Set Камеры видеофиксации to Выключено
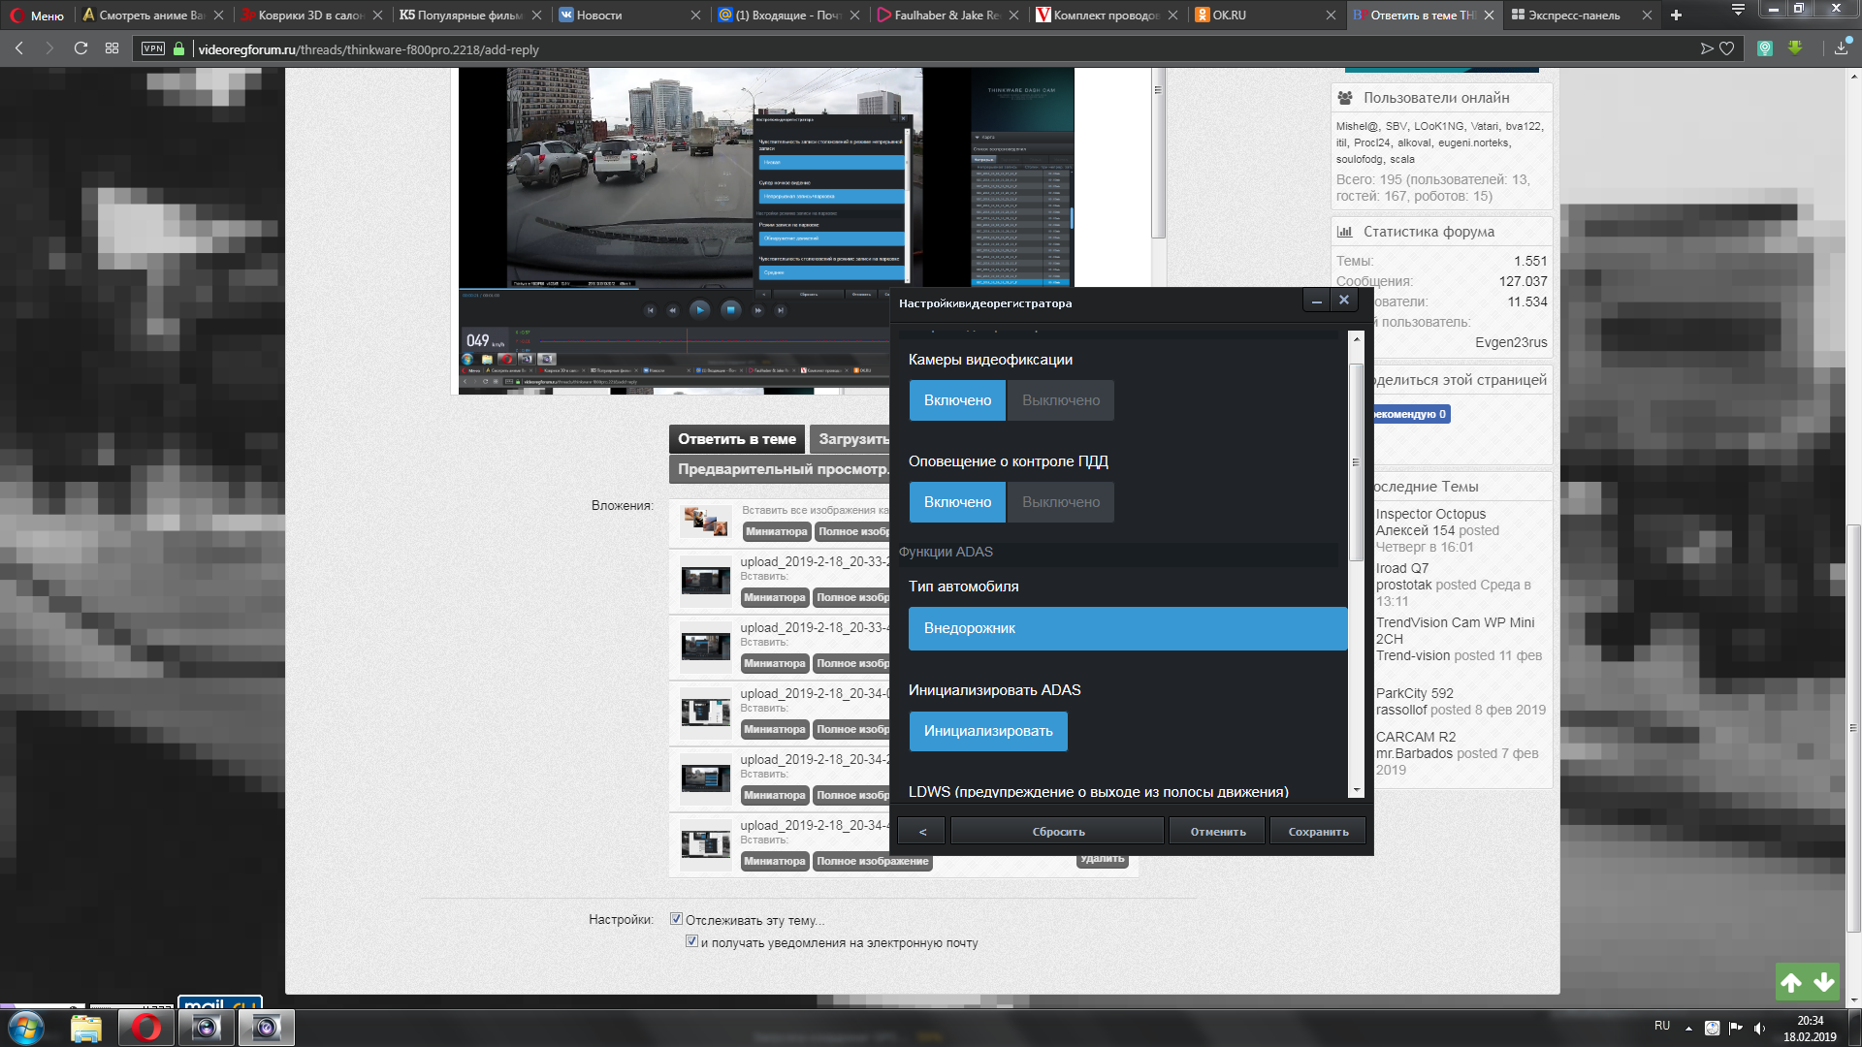1862x1047 pixels. tap(1060, 400)
